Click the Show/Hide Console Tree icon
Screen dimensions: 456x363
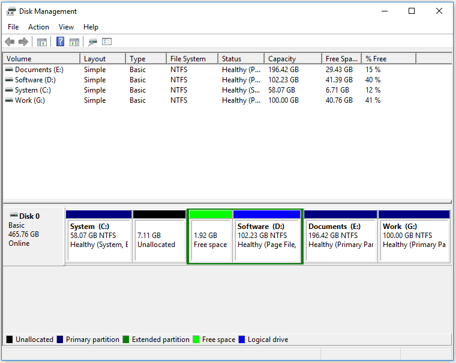point(41,42)
